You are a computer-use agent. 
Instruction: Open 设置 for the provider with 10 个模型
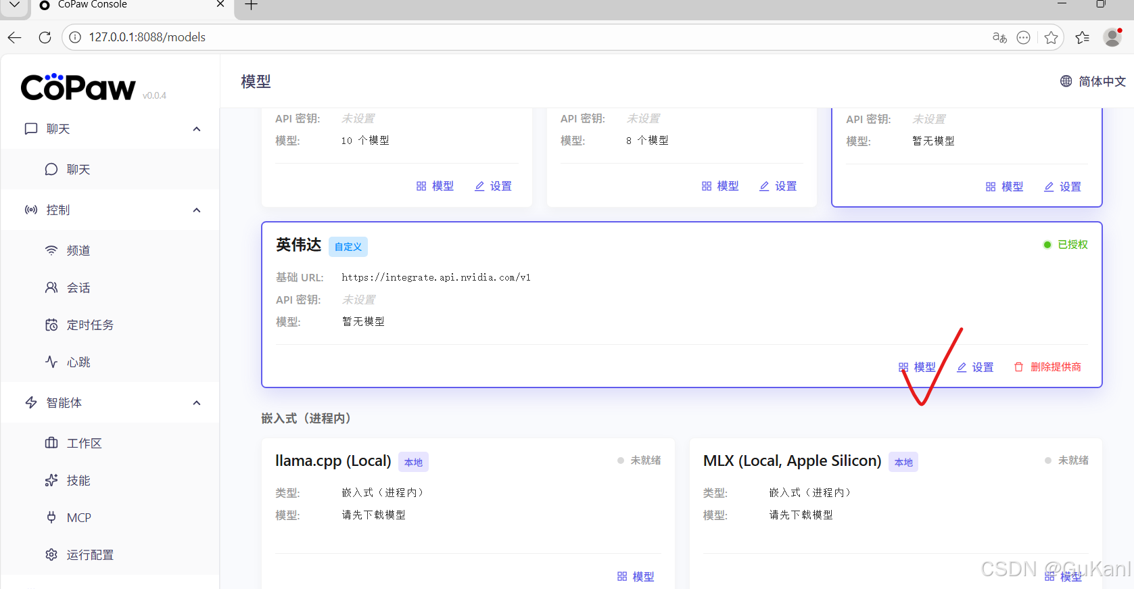pyautogui.click(x=493, y=186)
